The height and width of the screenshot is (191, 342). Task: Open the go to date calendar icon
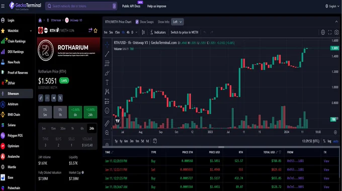155,141
